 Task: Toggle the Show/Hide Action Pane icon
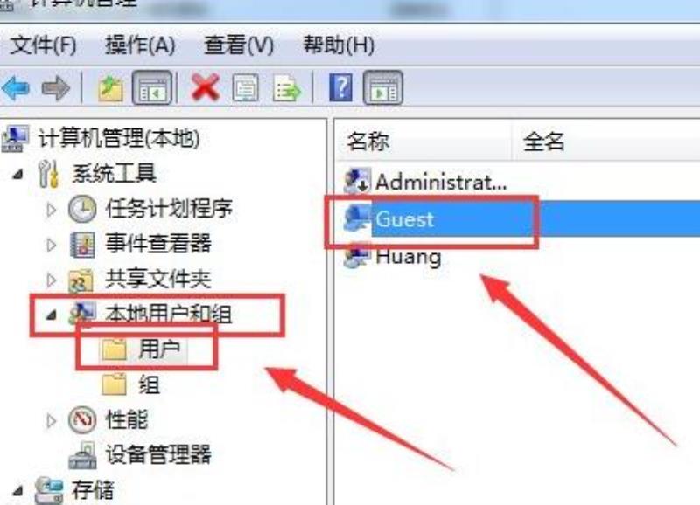click(x=383, y=87)
